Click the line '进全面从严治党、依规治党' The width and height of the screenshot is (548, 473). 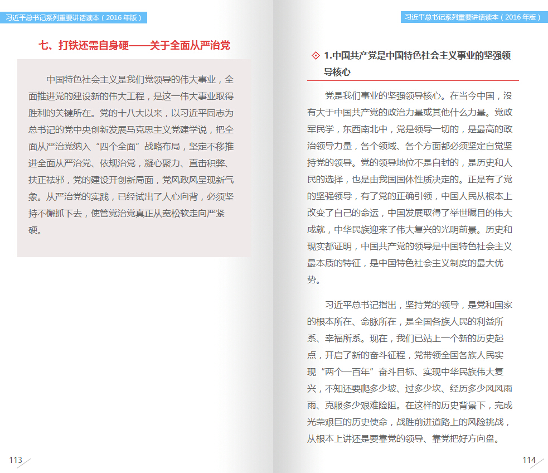pyautogui.click(x=82, y=163)
